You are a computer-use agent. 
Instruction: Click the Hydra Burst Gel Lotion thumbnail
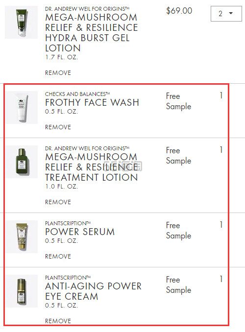21,22
